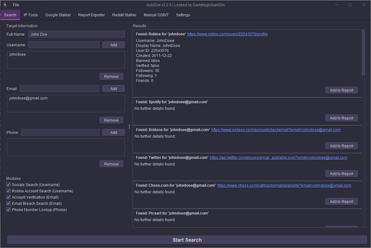This screenshot has height=248, width=371.
Task: Click Remove below the phone list
Action: click(111, 164)
